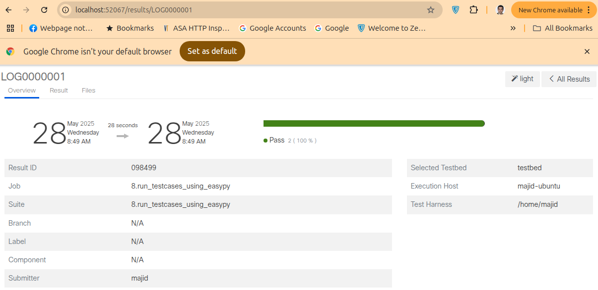Viewport: 598px width, 290px height.
Task: Reload the page with the refresh icon
Action: 44,10
